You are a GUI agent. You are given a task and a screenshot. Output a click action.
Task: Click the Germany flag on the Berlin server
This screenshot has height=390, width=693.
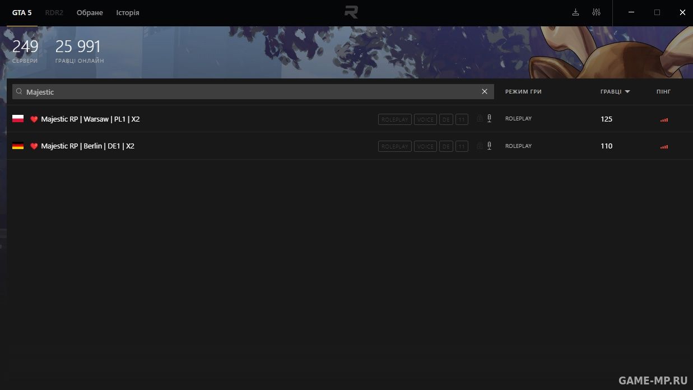(18, 146)
